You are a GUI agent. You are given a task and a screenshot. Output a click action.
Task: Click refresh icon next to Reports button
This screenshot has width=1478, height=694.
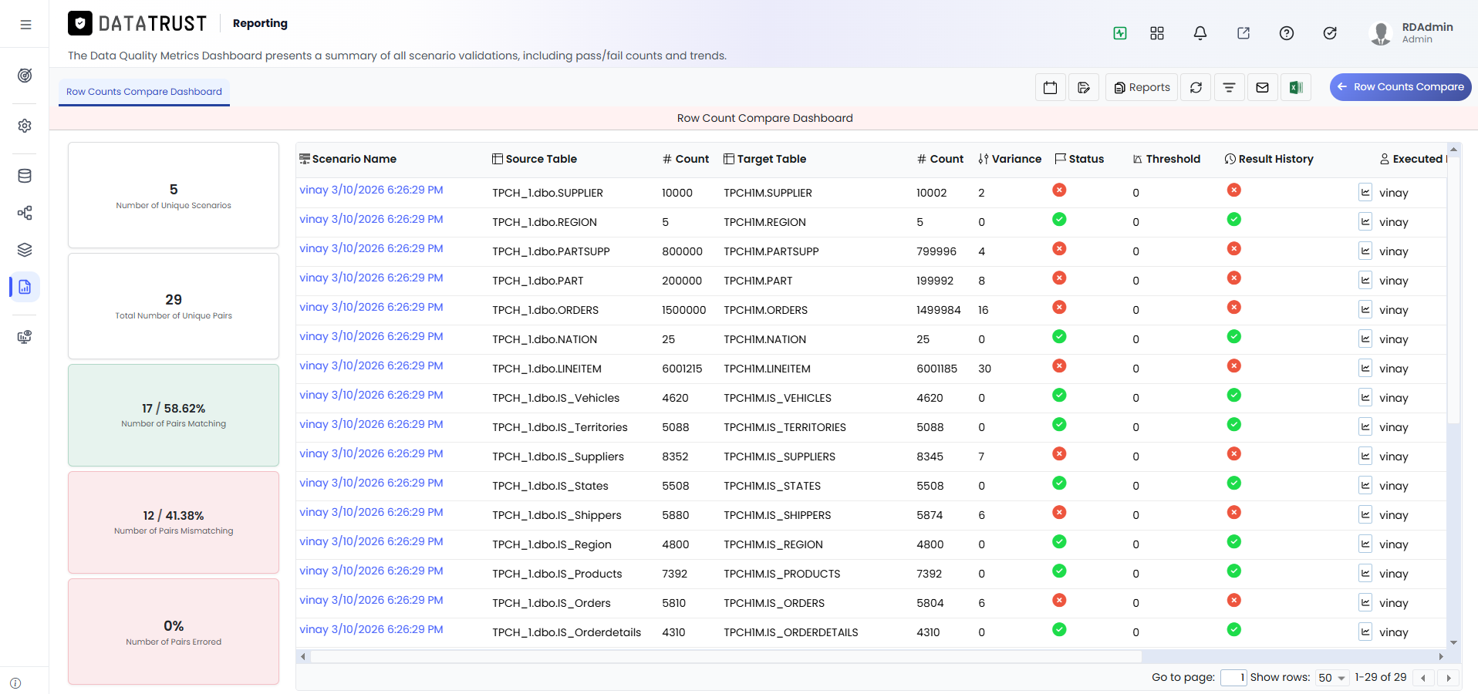1196,87
